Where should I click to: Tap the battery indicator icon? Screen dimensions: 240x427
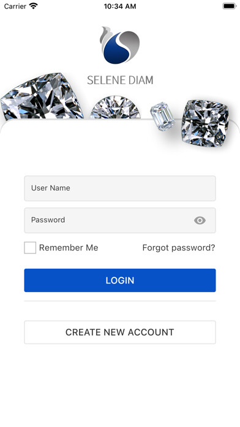(x=230, y=6)
